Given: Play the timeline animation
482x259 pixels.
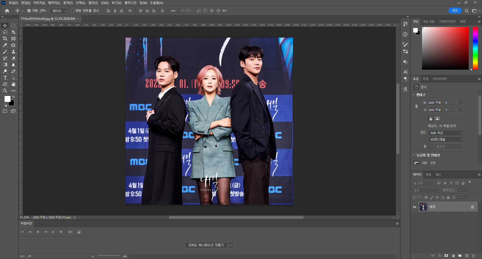Looking at the screenshot, I should (38, 232).
